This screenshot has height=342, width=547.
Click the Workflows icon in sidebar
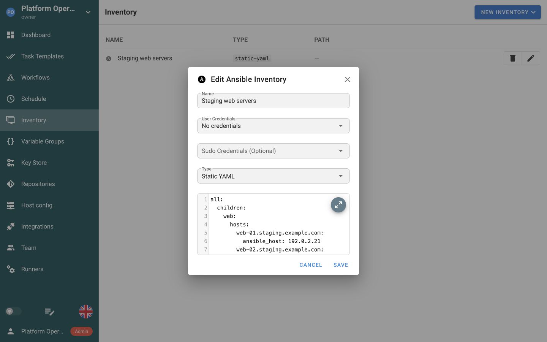(11, 78)
